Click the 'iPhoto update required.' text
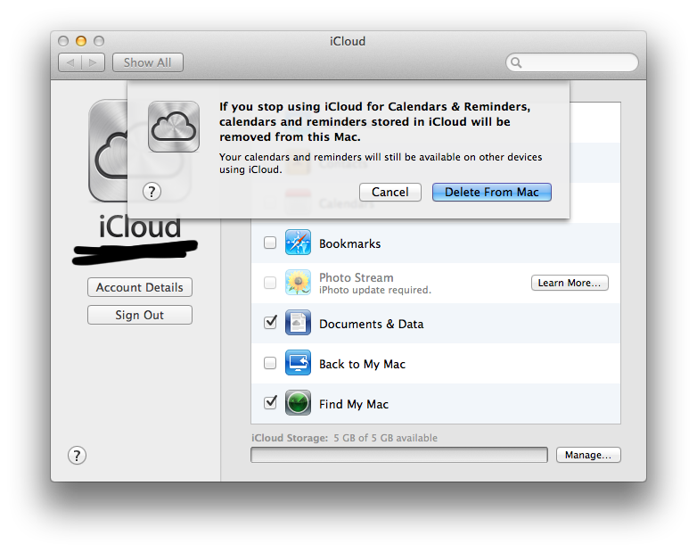697x552 pixels. point(375,290)
